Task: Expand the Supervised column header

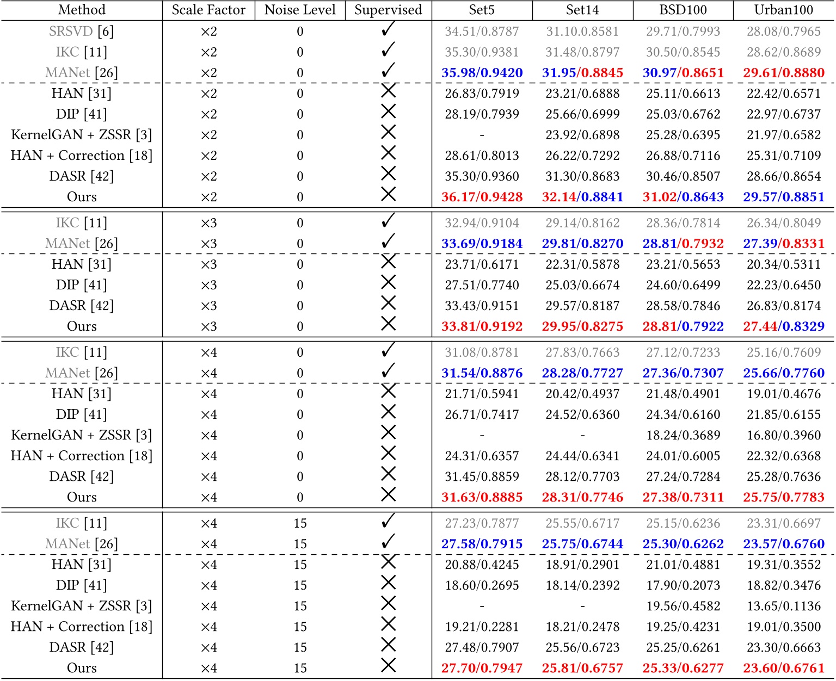Action: pos(387,9)
